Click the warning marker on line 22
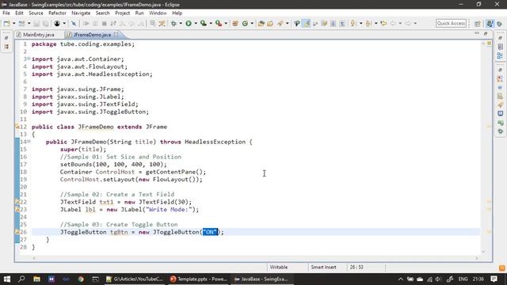 17,202
